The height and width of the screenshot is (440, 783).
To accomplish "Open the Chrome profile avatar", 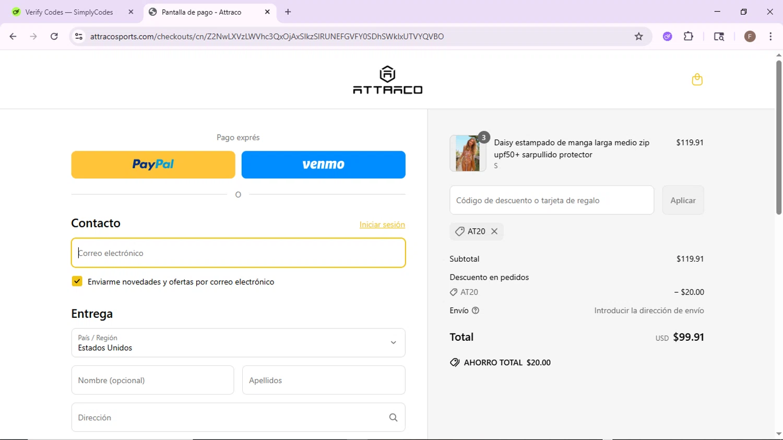I will click(x=750, y=37).
